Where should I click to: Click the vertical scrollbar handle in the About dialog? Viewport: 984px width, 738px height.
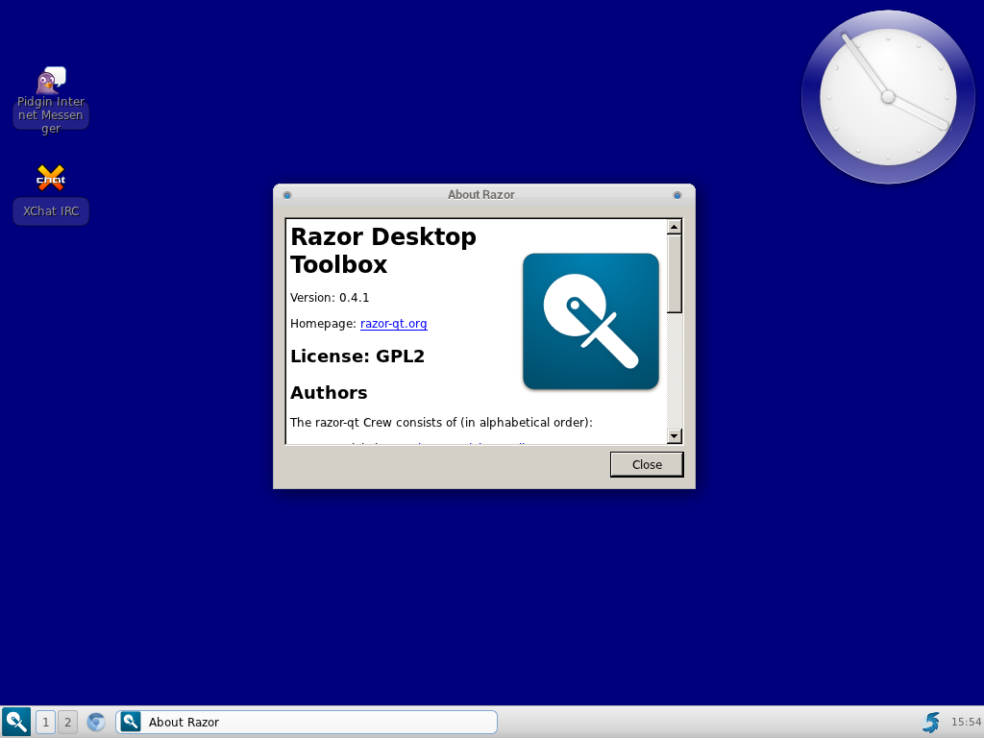675,274
